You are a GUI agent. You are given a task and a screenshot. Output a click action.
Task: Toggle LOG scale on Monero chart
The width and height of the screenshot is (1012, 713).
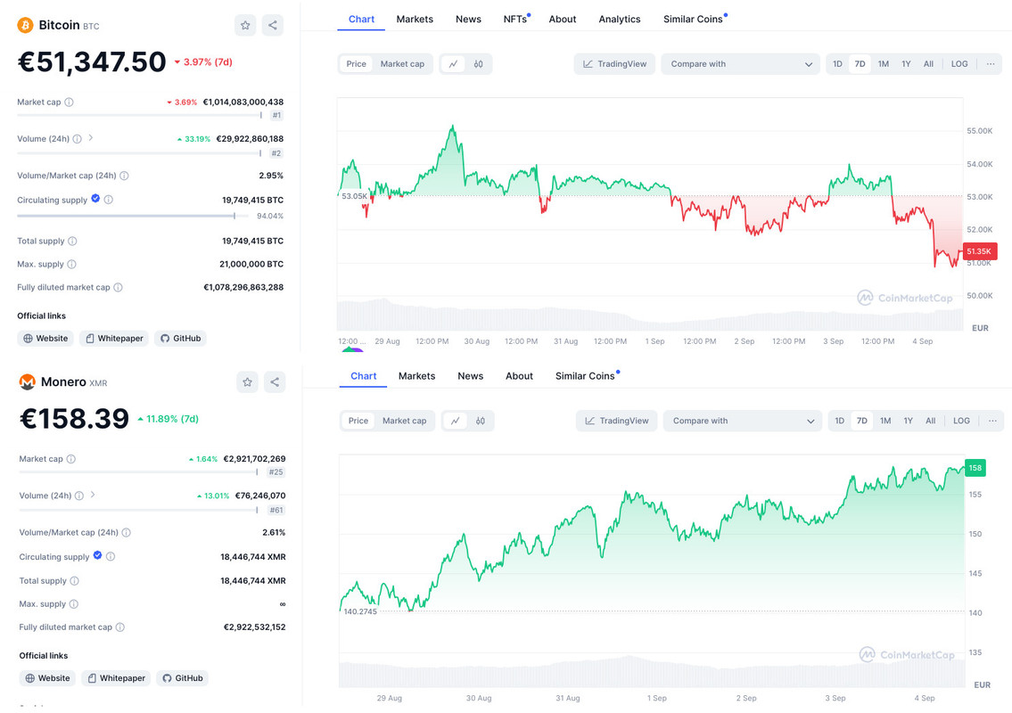961,421
